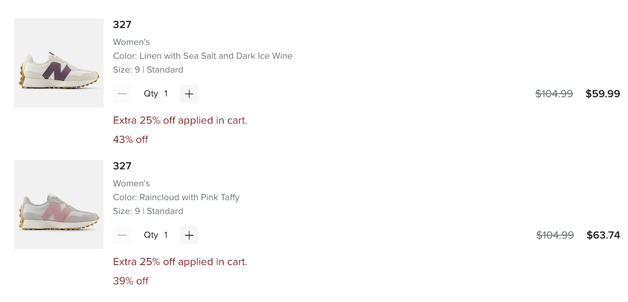Screen dimensions: 628x302
Task: Open the Raincloud with Pink Taffy shoe image
Action: (x=59, y=205)
